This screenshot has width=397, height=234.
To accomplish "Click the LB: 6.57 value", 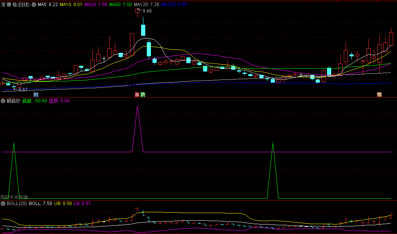I will click(82, 204).
